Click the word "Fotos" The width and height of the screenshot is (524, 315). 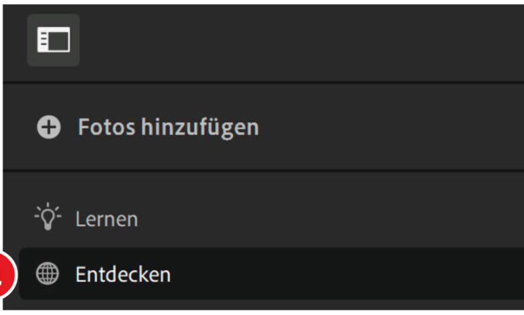click(x=106, y=127)
